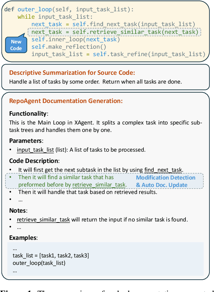The height and width of the screenshot is (292, 214).
Task: Open the retrieve_similar_task link under Notes
Action: (x=43, y=220)
